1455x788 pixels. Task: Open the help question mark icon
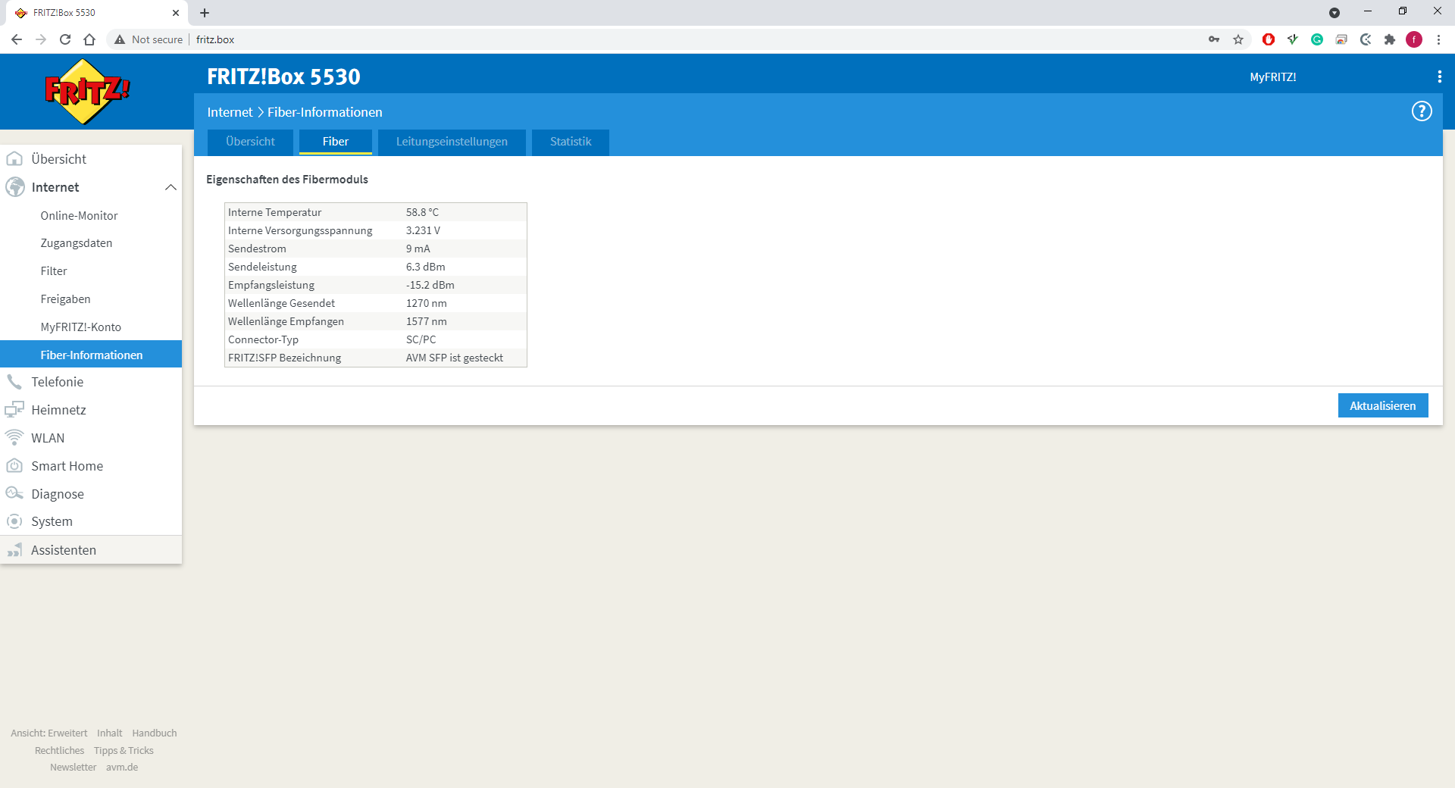coord(1422,111)
